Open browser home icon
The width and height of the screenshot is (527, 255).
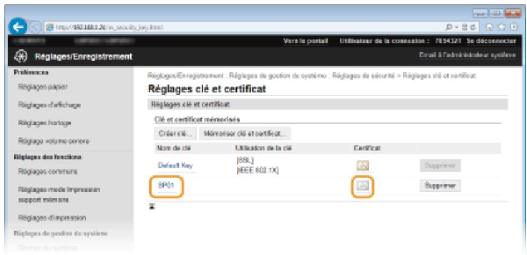pyautogui.click(x=488, y=27)
